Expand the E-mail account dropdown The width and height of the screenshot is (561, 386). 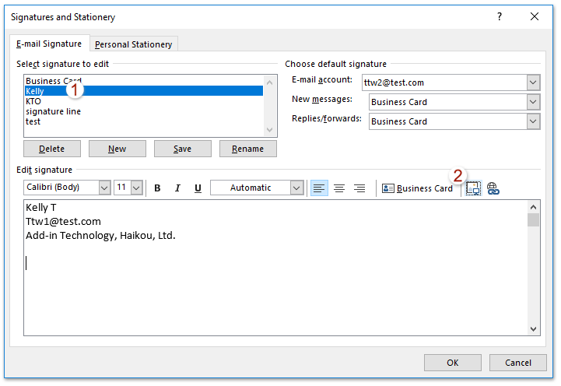click(x=533, y=82)
